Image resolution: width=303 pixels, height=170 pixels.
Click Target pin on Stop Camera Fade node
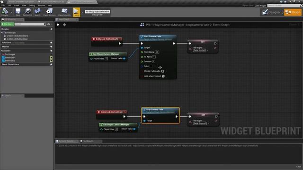click(x=144, y=121)
